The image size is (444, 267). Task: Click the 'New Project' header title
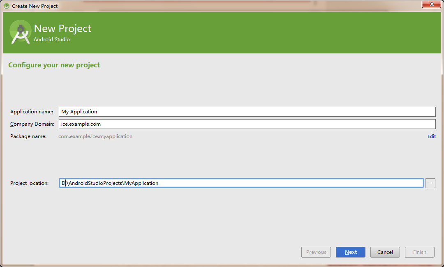point(62,29)
